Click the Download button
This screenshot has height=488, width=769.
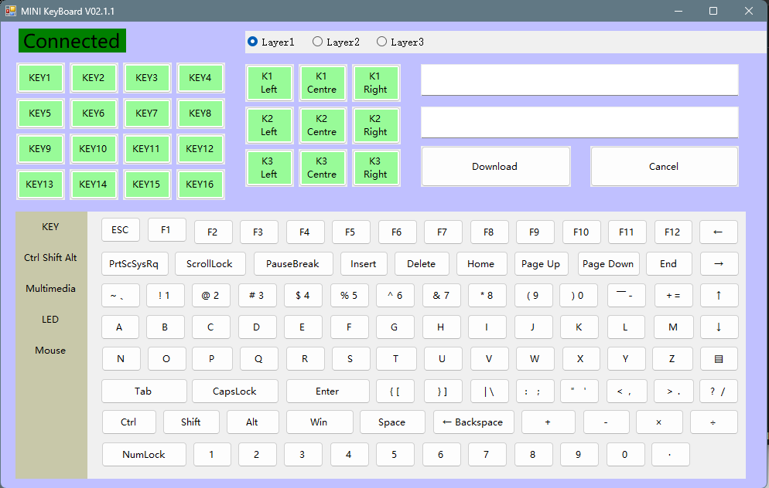[494, 166]
